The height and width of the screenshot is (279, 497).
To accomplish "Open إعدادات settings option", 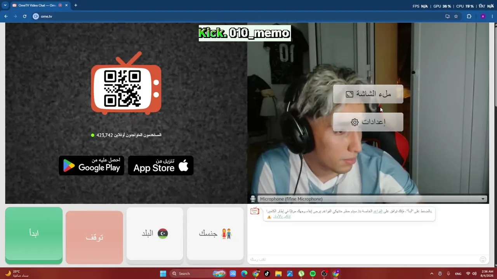I will (368, 122).
